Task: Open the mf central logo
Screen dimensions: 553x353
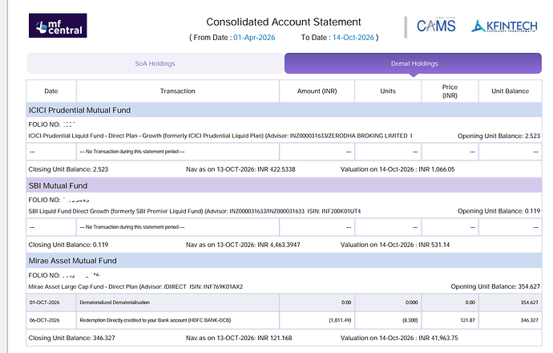Action: pyautogui.click(x=58, y=26)
